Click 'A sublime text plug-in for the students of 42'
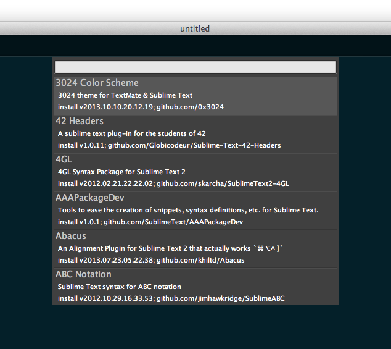 [131, 133]
